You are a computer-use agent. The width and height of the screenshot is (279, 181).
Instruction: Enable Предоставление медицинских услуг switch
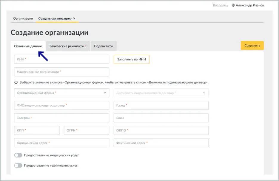click(18, 155)
